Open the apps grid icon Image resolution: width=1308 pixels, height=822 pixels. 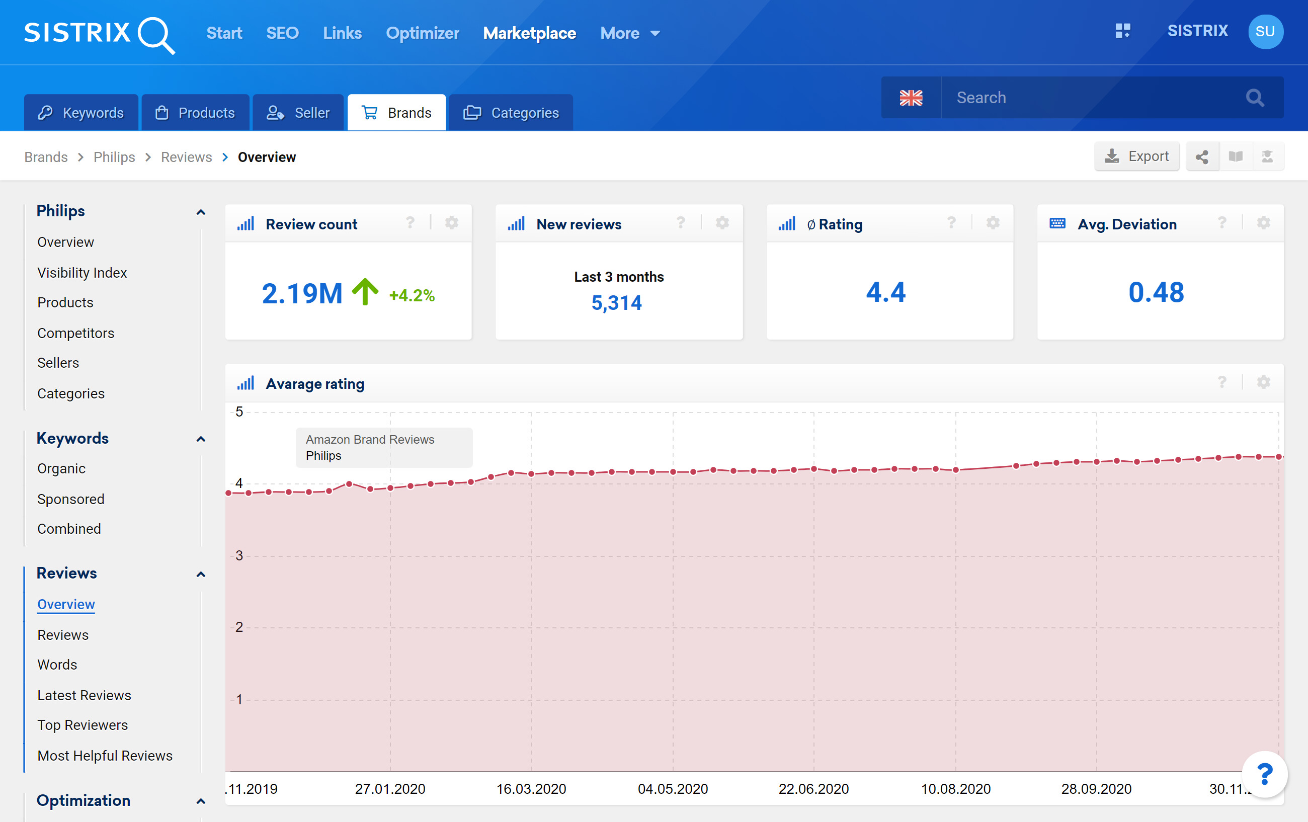pyautogui.click(x=1122, y=31)
